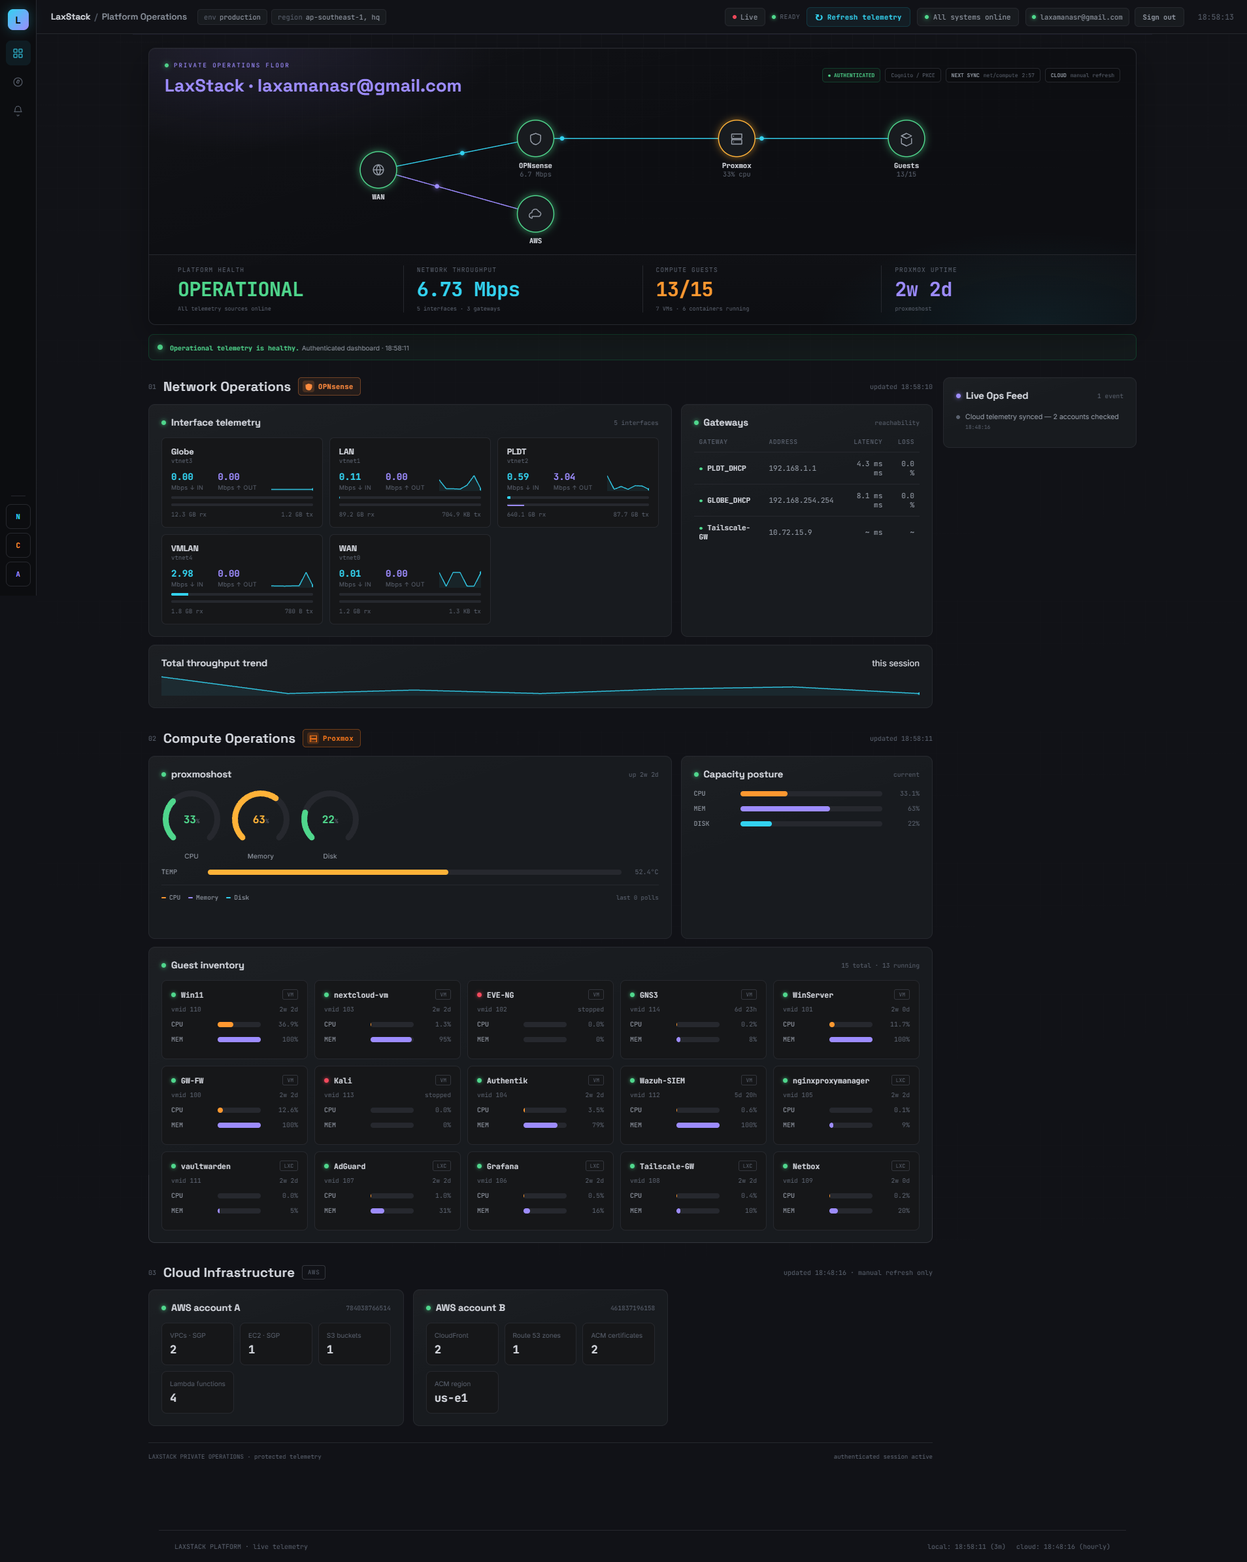
Task: Click the CLOUD manual refresh badge
Action: pyautogui.click(x=1082, y=75)
